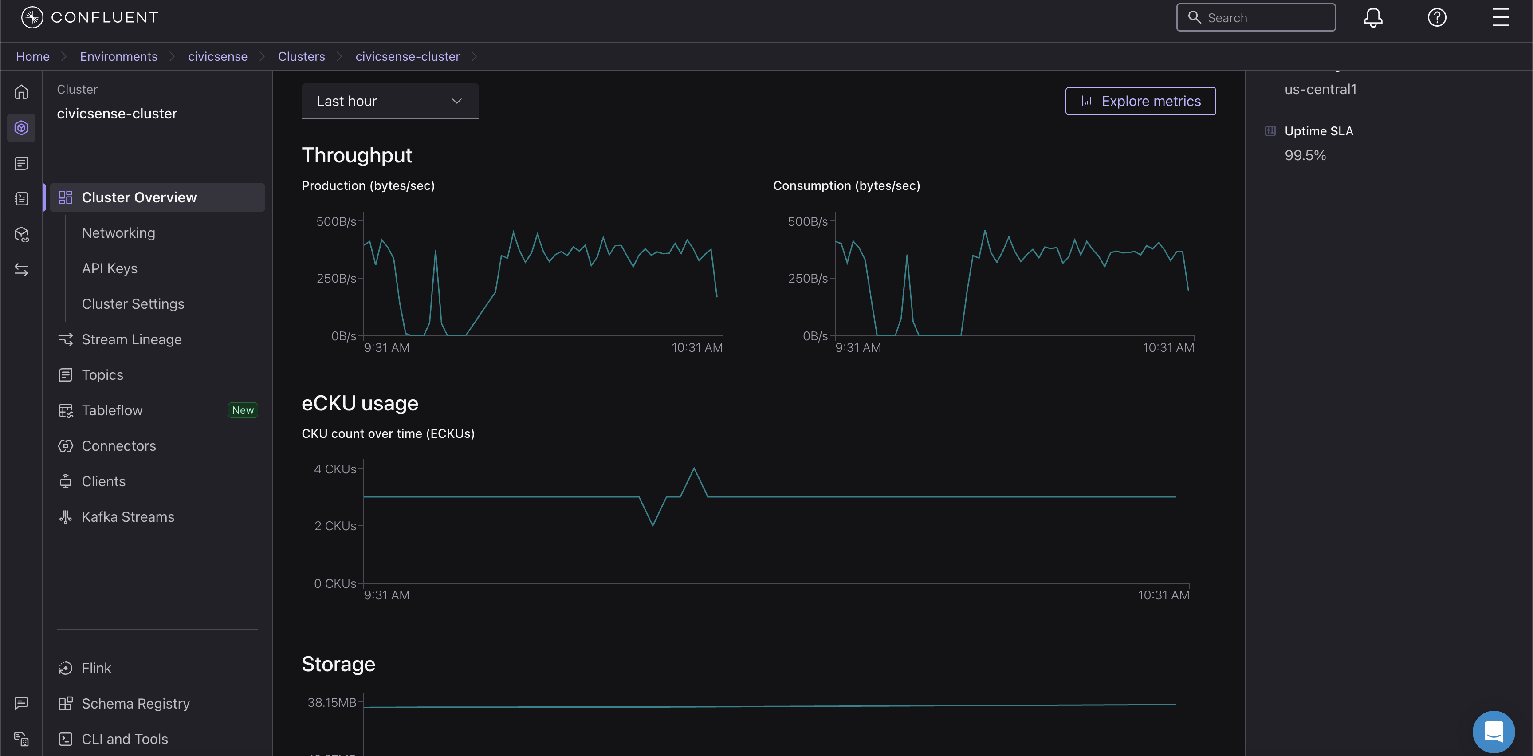Follow the Environments breadcrumb link

tap(118, 56)
